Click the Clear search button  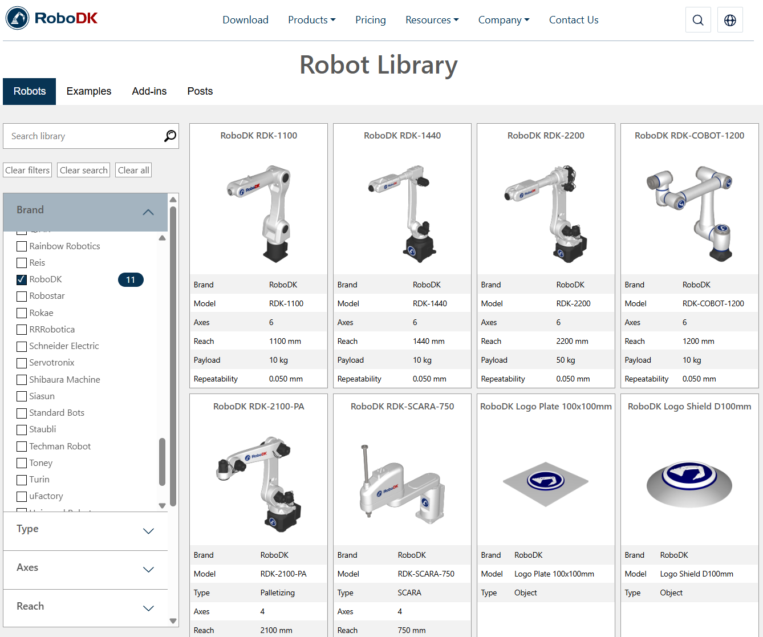[x=83, y=170]
